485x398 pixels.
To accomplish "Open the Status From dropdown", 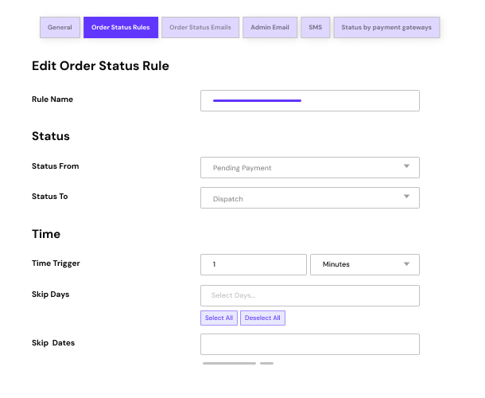I will [x=310, y=168].
